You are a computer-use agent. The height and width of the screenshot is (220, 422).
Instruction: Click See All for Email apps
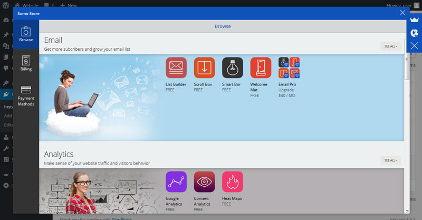click(x=390, y=46)
